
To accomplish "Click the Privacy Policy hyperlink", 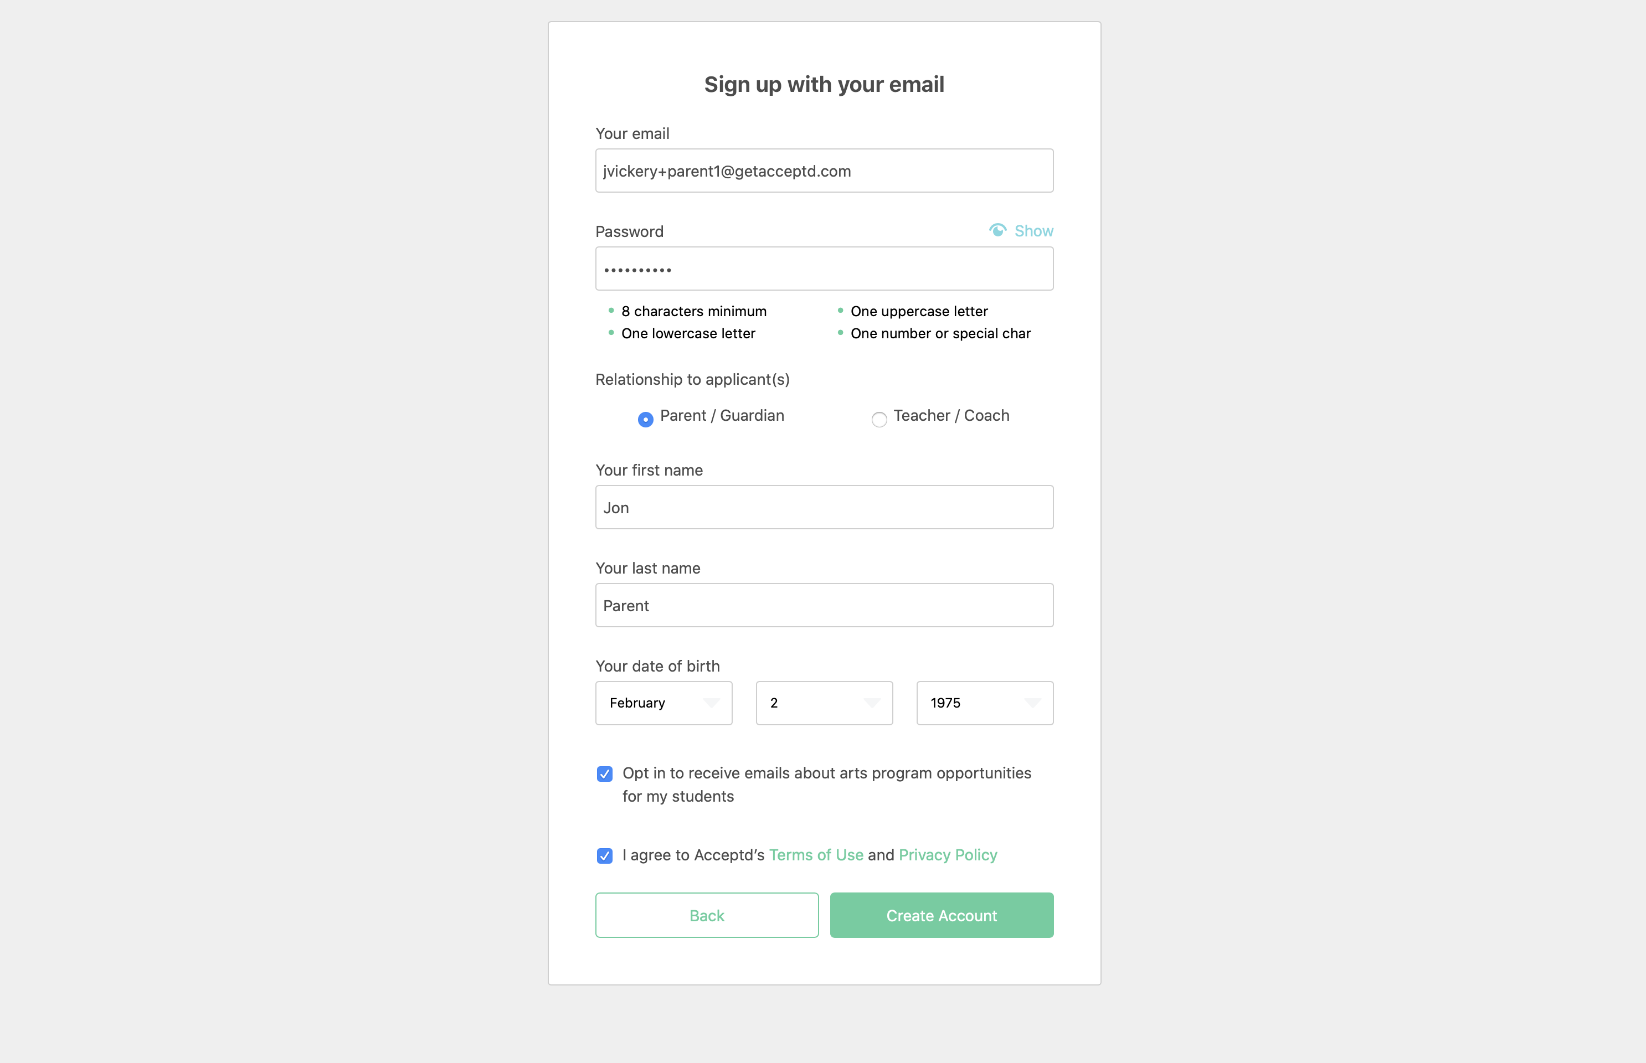I will click(x=947, y=854).
